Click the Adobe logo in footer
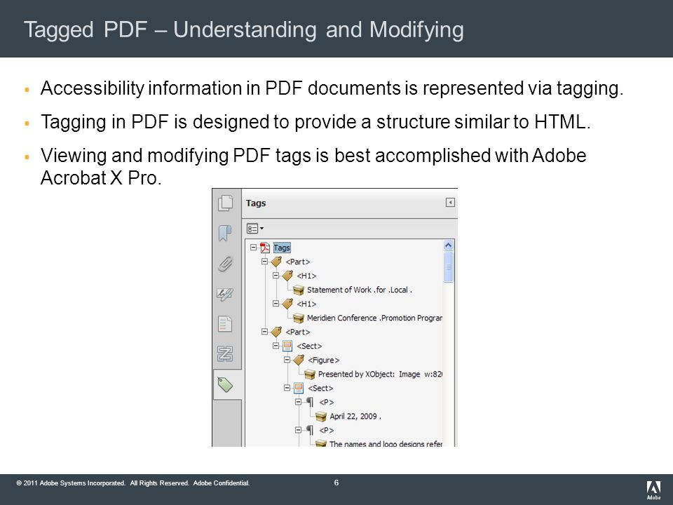This screenshot has width=673, height=505. (x=653, y=490)
